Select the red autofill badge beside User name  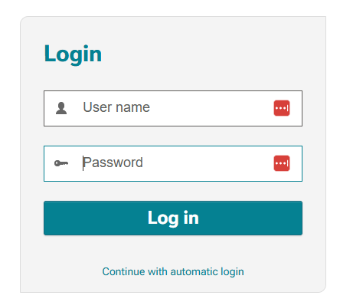click(x=282, y=108)
